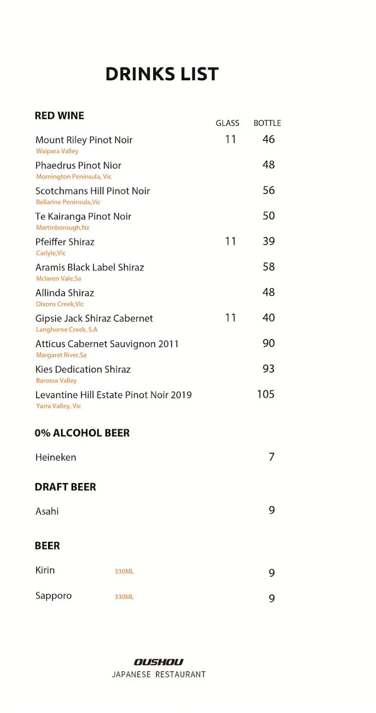Select the Kirin beer entry

pos(45,570)
